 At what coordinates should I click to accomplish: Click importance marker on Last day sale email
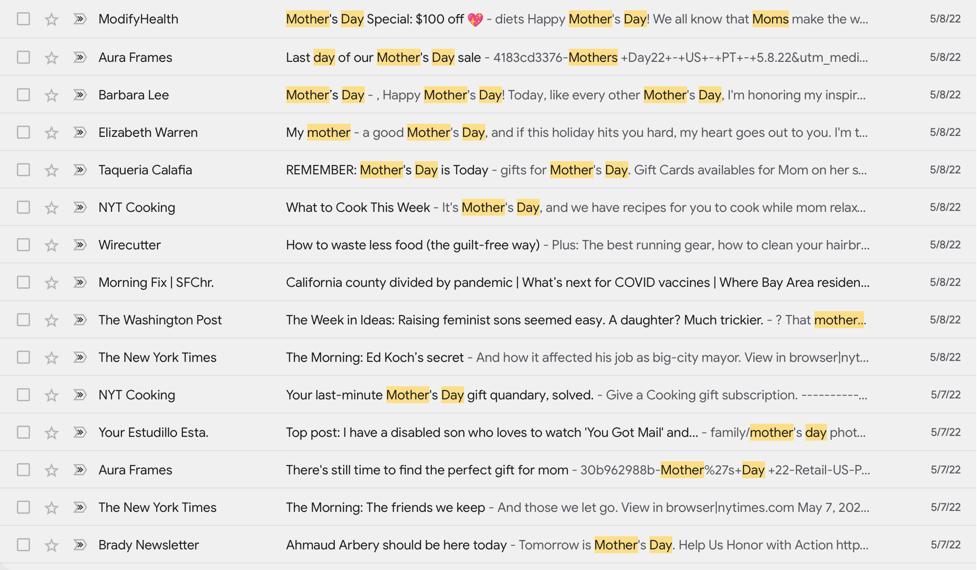coord(80,57)
